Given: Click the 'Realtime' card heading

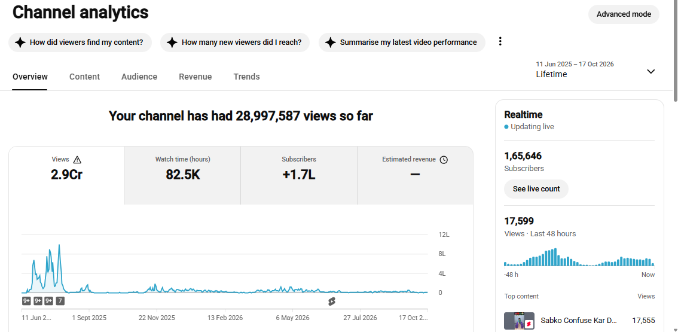Looking at the screenshot, I should click(x=523, y=115).
